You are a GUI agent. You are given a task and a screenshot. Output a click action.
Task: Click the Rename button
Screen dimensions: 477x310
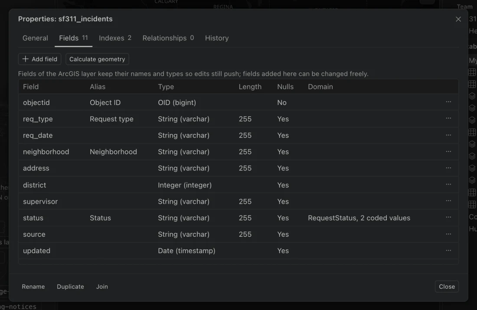click(33, 287)
